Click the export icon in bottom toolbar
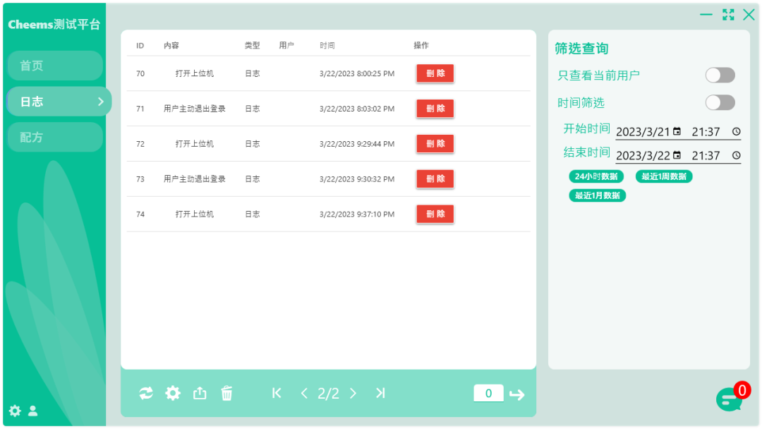Screen dimensions: 762x429 pos(200,394)
